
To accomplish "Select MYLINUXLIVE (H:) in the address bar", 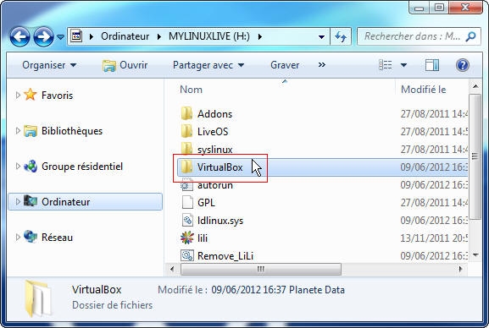I will click(x=209, y=36).
